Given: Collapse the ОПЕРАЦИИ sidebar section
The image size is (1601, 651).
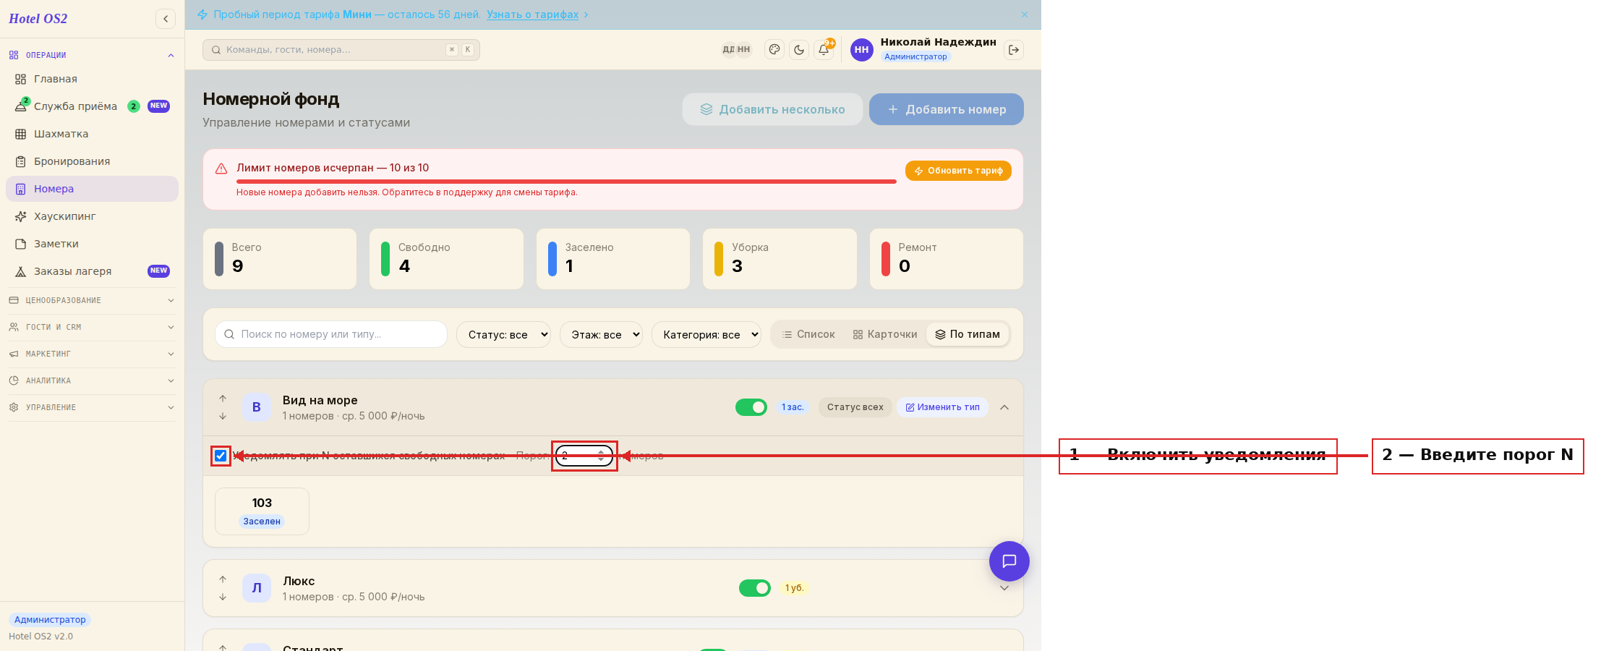Looking at the screenshot, I should pyautogui.click(x=92, y=55).
